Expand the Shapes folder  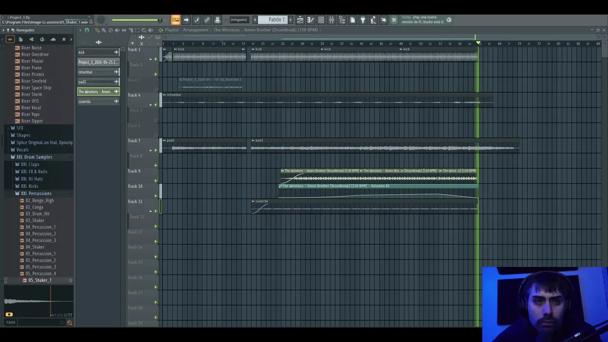23,135
